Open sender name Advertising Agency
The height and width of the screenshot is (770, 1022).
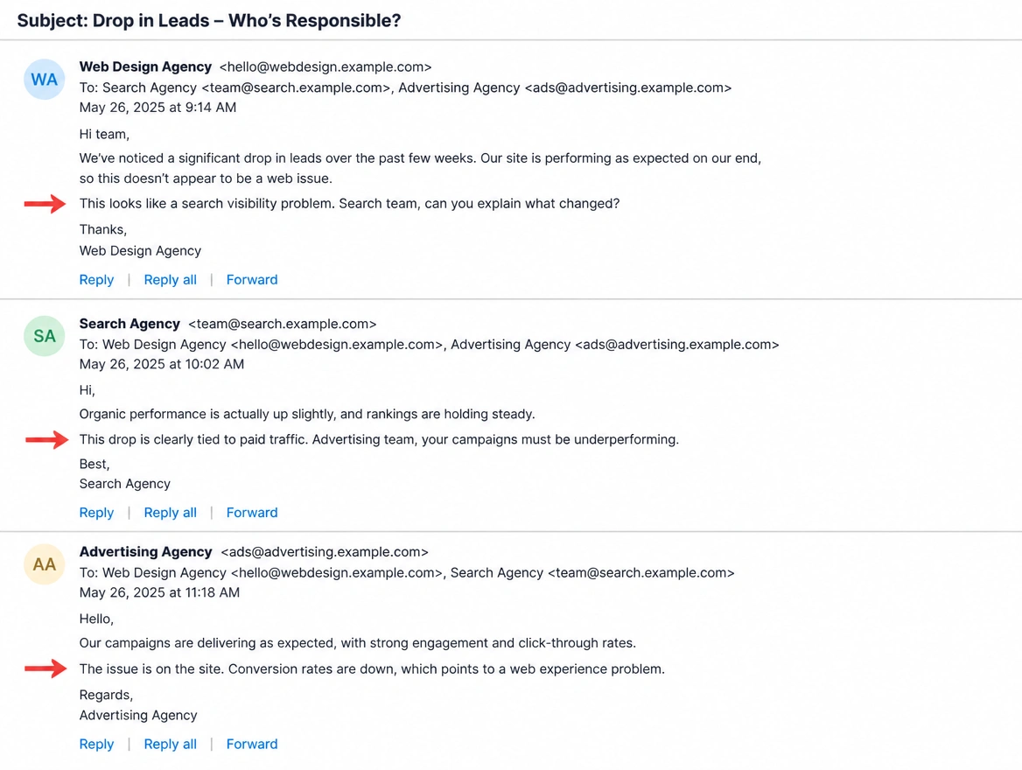[145, 551]
